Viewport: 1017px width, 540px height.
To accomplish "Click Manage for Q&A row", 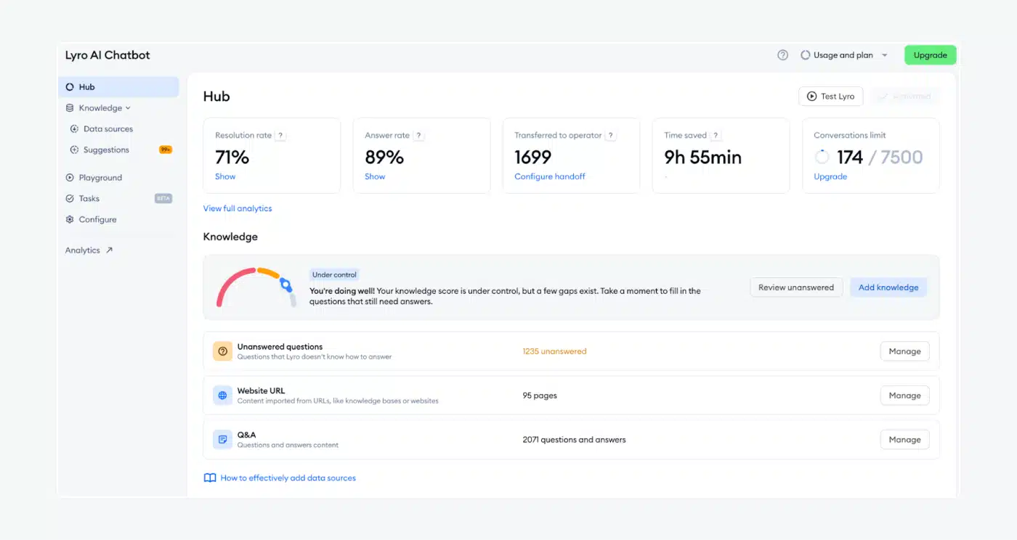I will (x=904, y=440).
